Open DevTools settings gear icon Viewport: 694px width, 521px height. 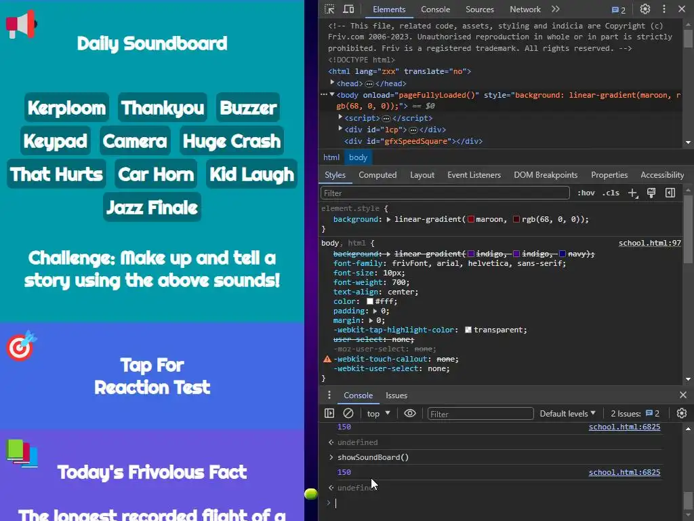[x=645, y=9]
